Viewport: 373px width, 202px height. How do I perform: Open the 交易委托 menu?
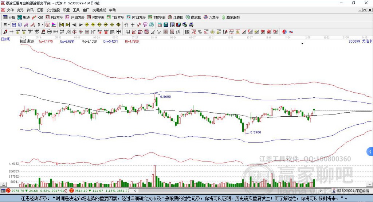(x=99, y=10)
